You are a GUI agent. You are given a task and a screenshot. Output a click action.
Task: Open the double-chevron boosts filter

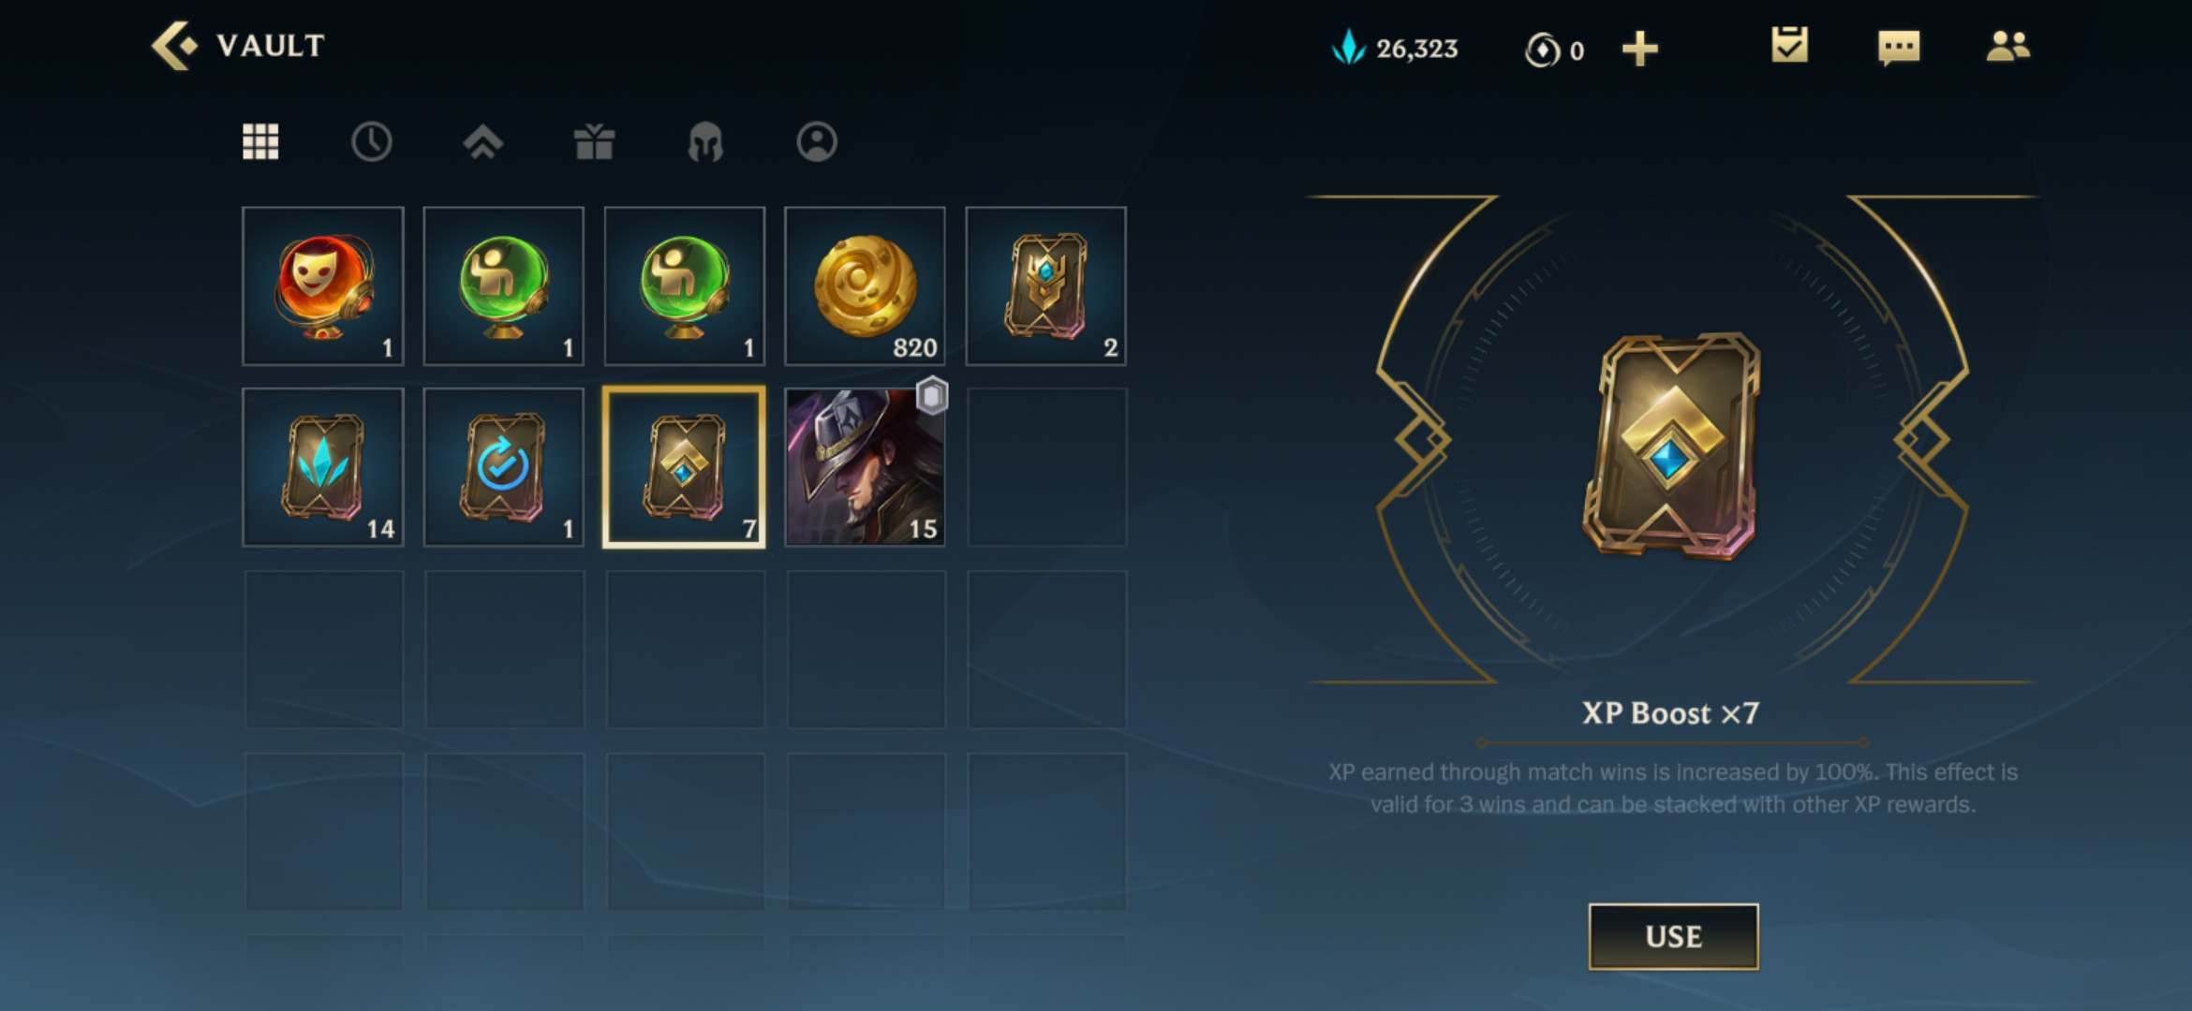click(483, 142)
